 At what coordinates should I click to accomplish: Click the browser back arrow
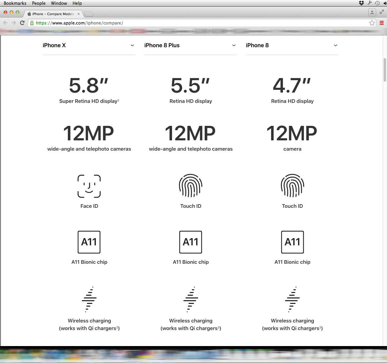(x=5, y=23)
